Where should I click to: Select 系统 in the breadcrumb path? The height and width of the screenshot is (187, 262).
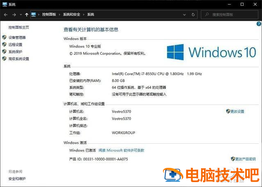tap(90, 15)
